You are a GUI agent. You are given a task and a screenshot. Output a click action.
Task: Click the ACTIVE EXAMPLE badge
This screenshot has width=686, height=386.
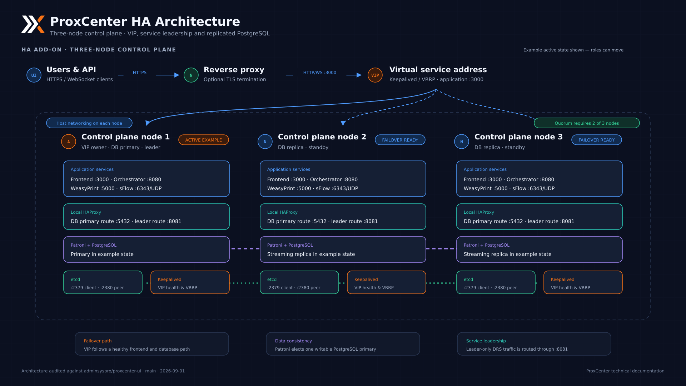[204, 140]
